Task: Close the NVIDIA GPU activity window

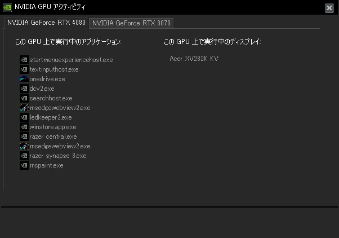Action: click(329, 8)
